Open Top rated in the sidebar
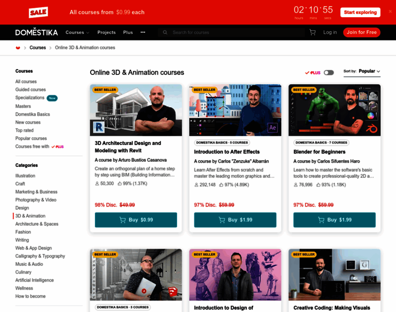Image resolution: width=396 pixels, height=312 pixels. (24, 131)
